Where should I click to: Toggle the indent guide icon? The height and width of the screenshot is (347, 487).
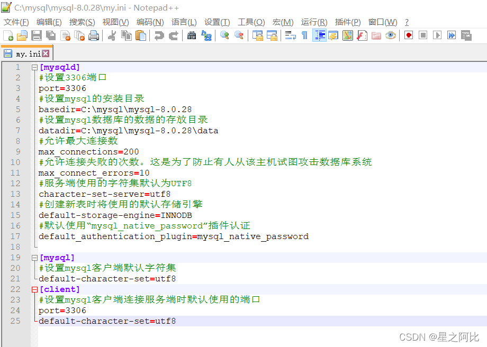[x=319, y=35]
